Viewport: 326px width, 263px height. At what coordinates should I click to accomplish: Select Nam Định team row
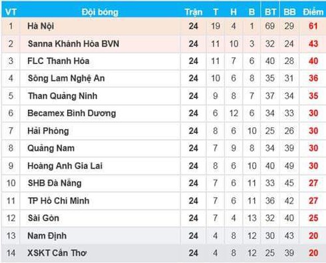pos(163,236)
